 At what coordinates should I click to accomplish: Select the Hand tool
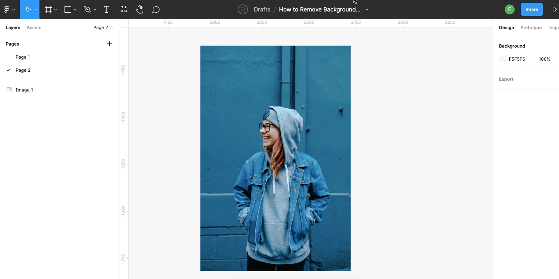[x=139, y=9]
